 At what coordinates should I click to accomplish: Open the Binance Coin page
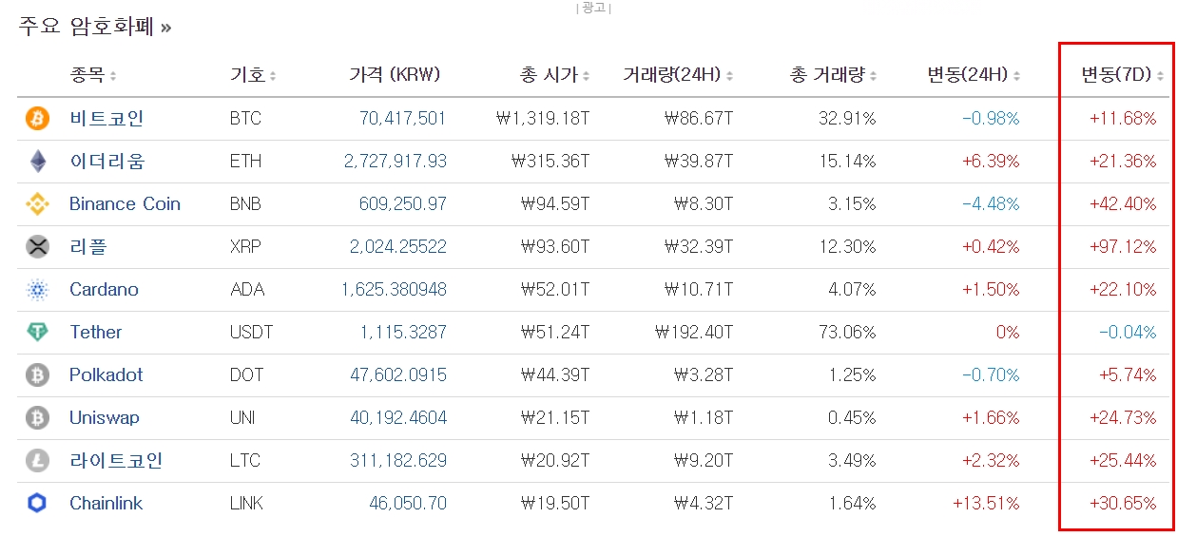[125, 204]
